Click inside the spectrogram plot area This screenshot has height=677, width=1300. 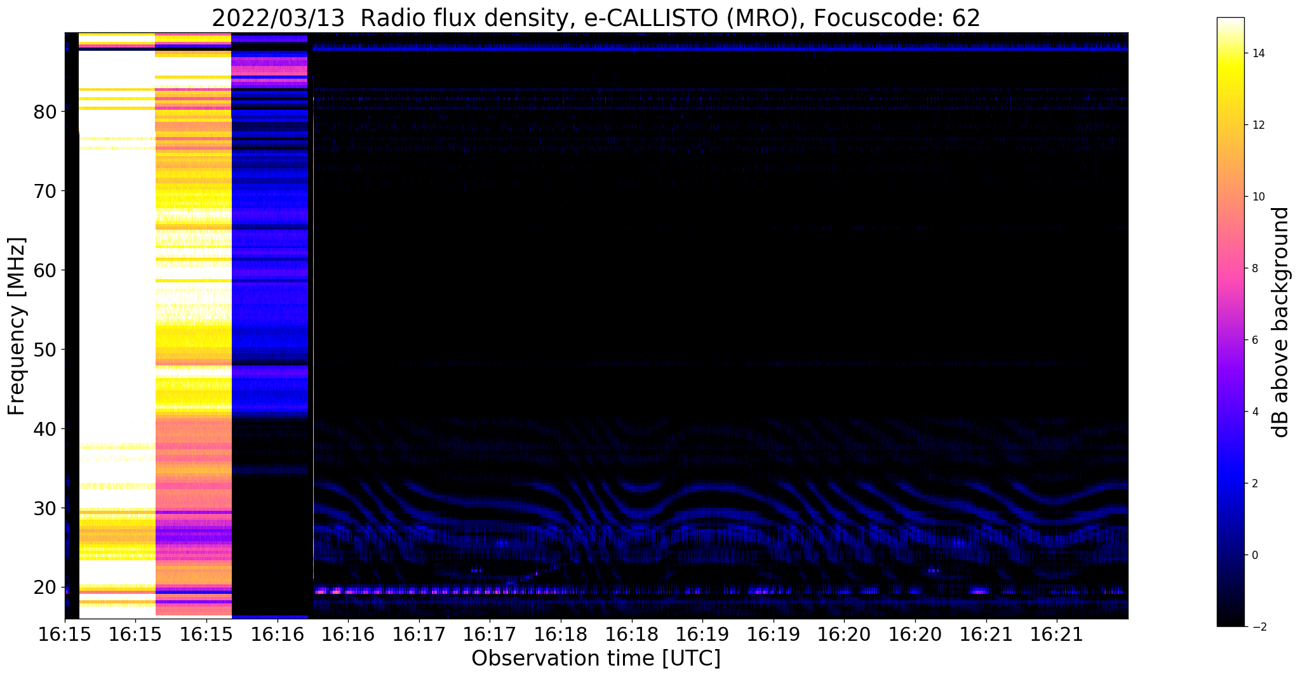596,325
